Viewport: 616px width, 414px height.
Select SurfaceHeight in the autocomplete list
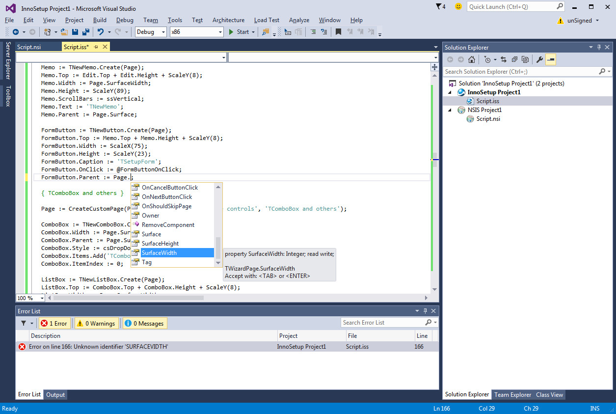point(173,244)
